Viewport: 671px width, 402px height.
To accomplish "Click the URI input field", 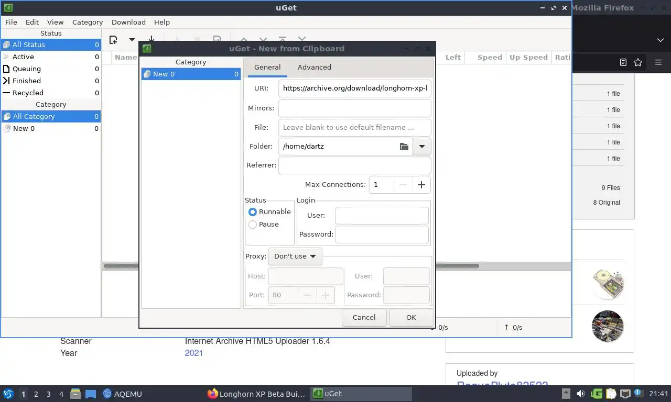I will (x=355, y=88).
